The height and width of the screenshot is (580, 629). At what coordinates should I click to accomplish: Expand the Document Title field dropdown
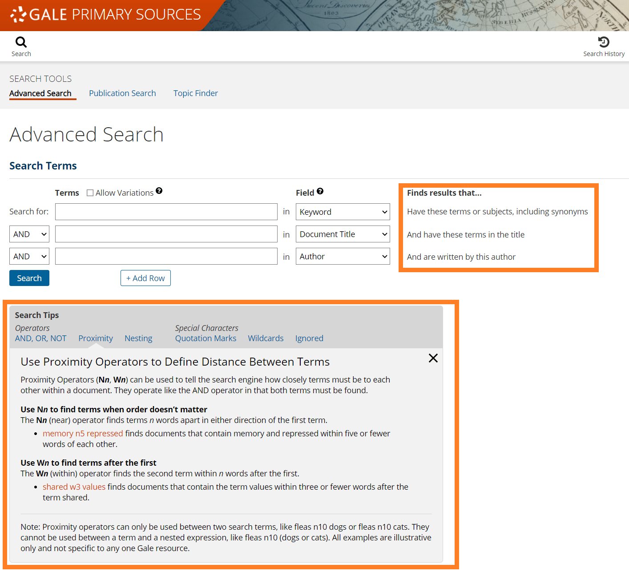(x=343, y=234)
